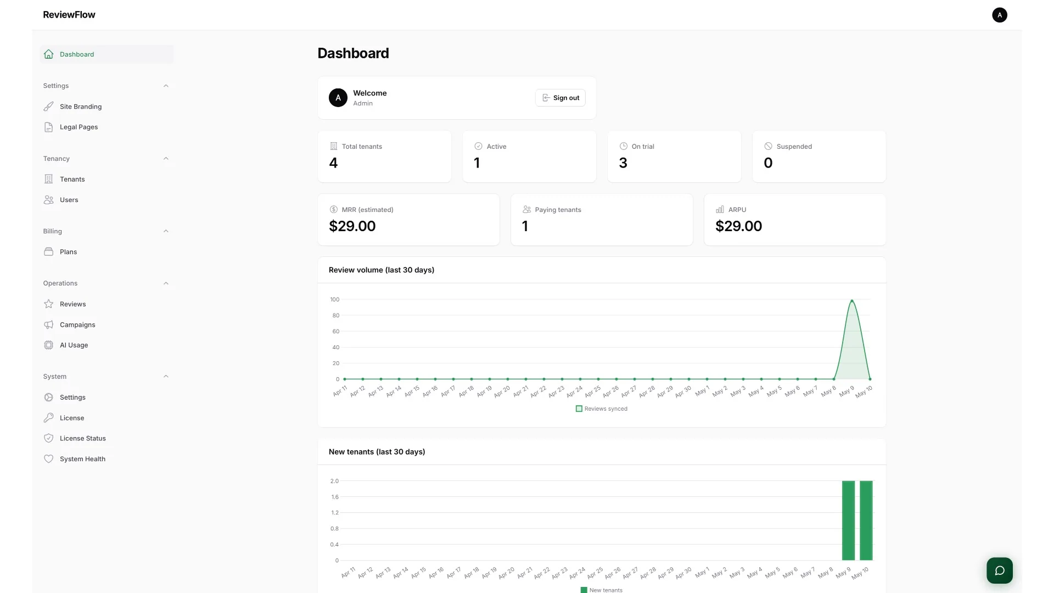The width and height of the screenshot is (1054, 593).
Task: Open the top-right user avatar menu
Action: (999, 15)
